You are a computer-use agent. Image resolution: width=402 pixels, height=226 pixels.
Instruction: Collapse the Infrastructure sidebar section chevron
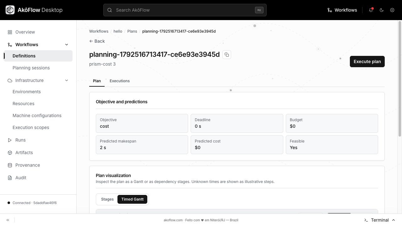coord(67,80)
